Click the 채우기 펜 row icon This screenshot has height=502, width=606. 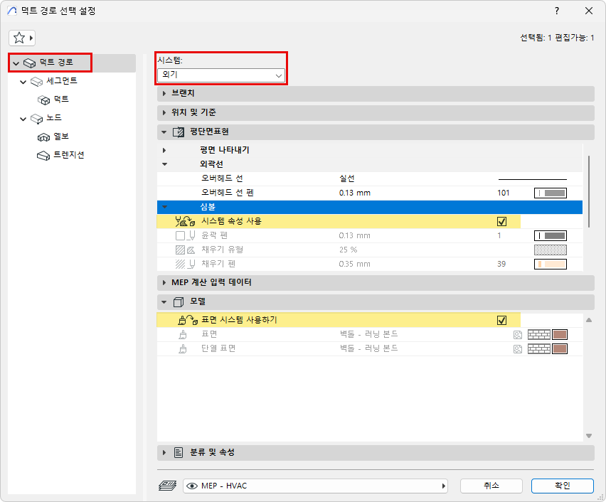click(185, 265)
